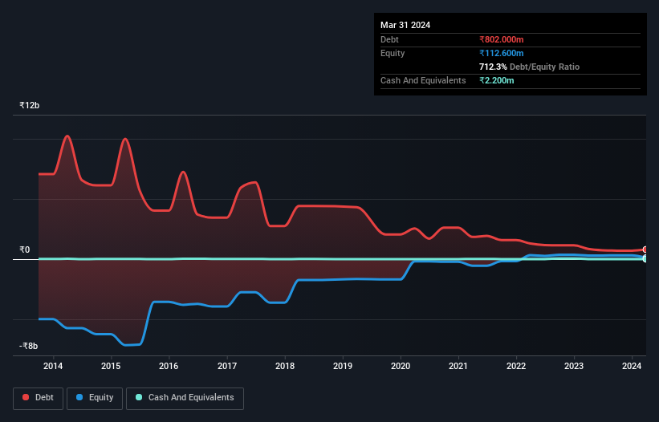The image size is (659, 422).
Task: Click the 2024 x-axis label
Action: pyautogui.click(x=632, y=366)
